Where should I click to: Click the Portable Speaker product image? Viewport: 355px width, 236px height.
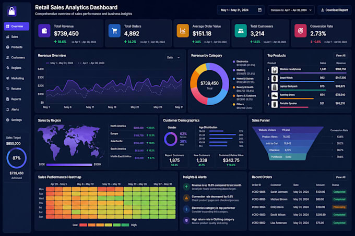pos(275,104)
